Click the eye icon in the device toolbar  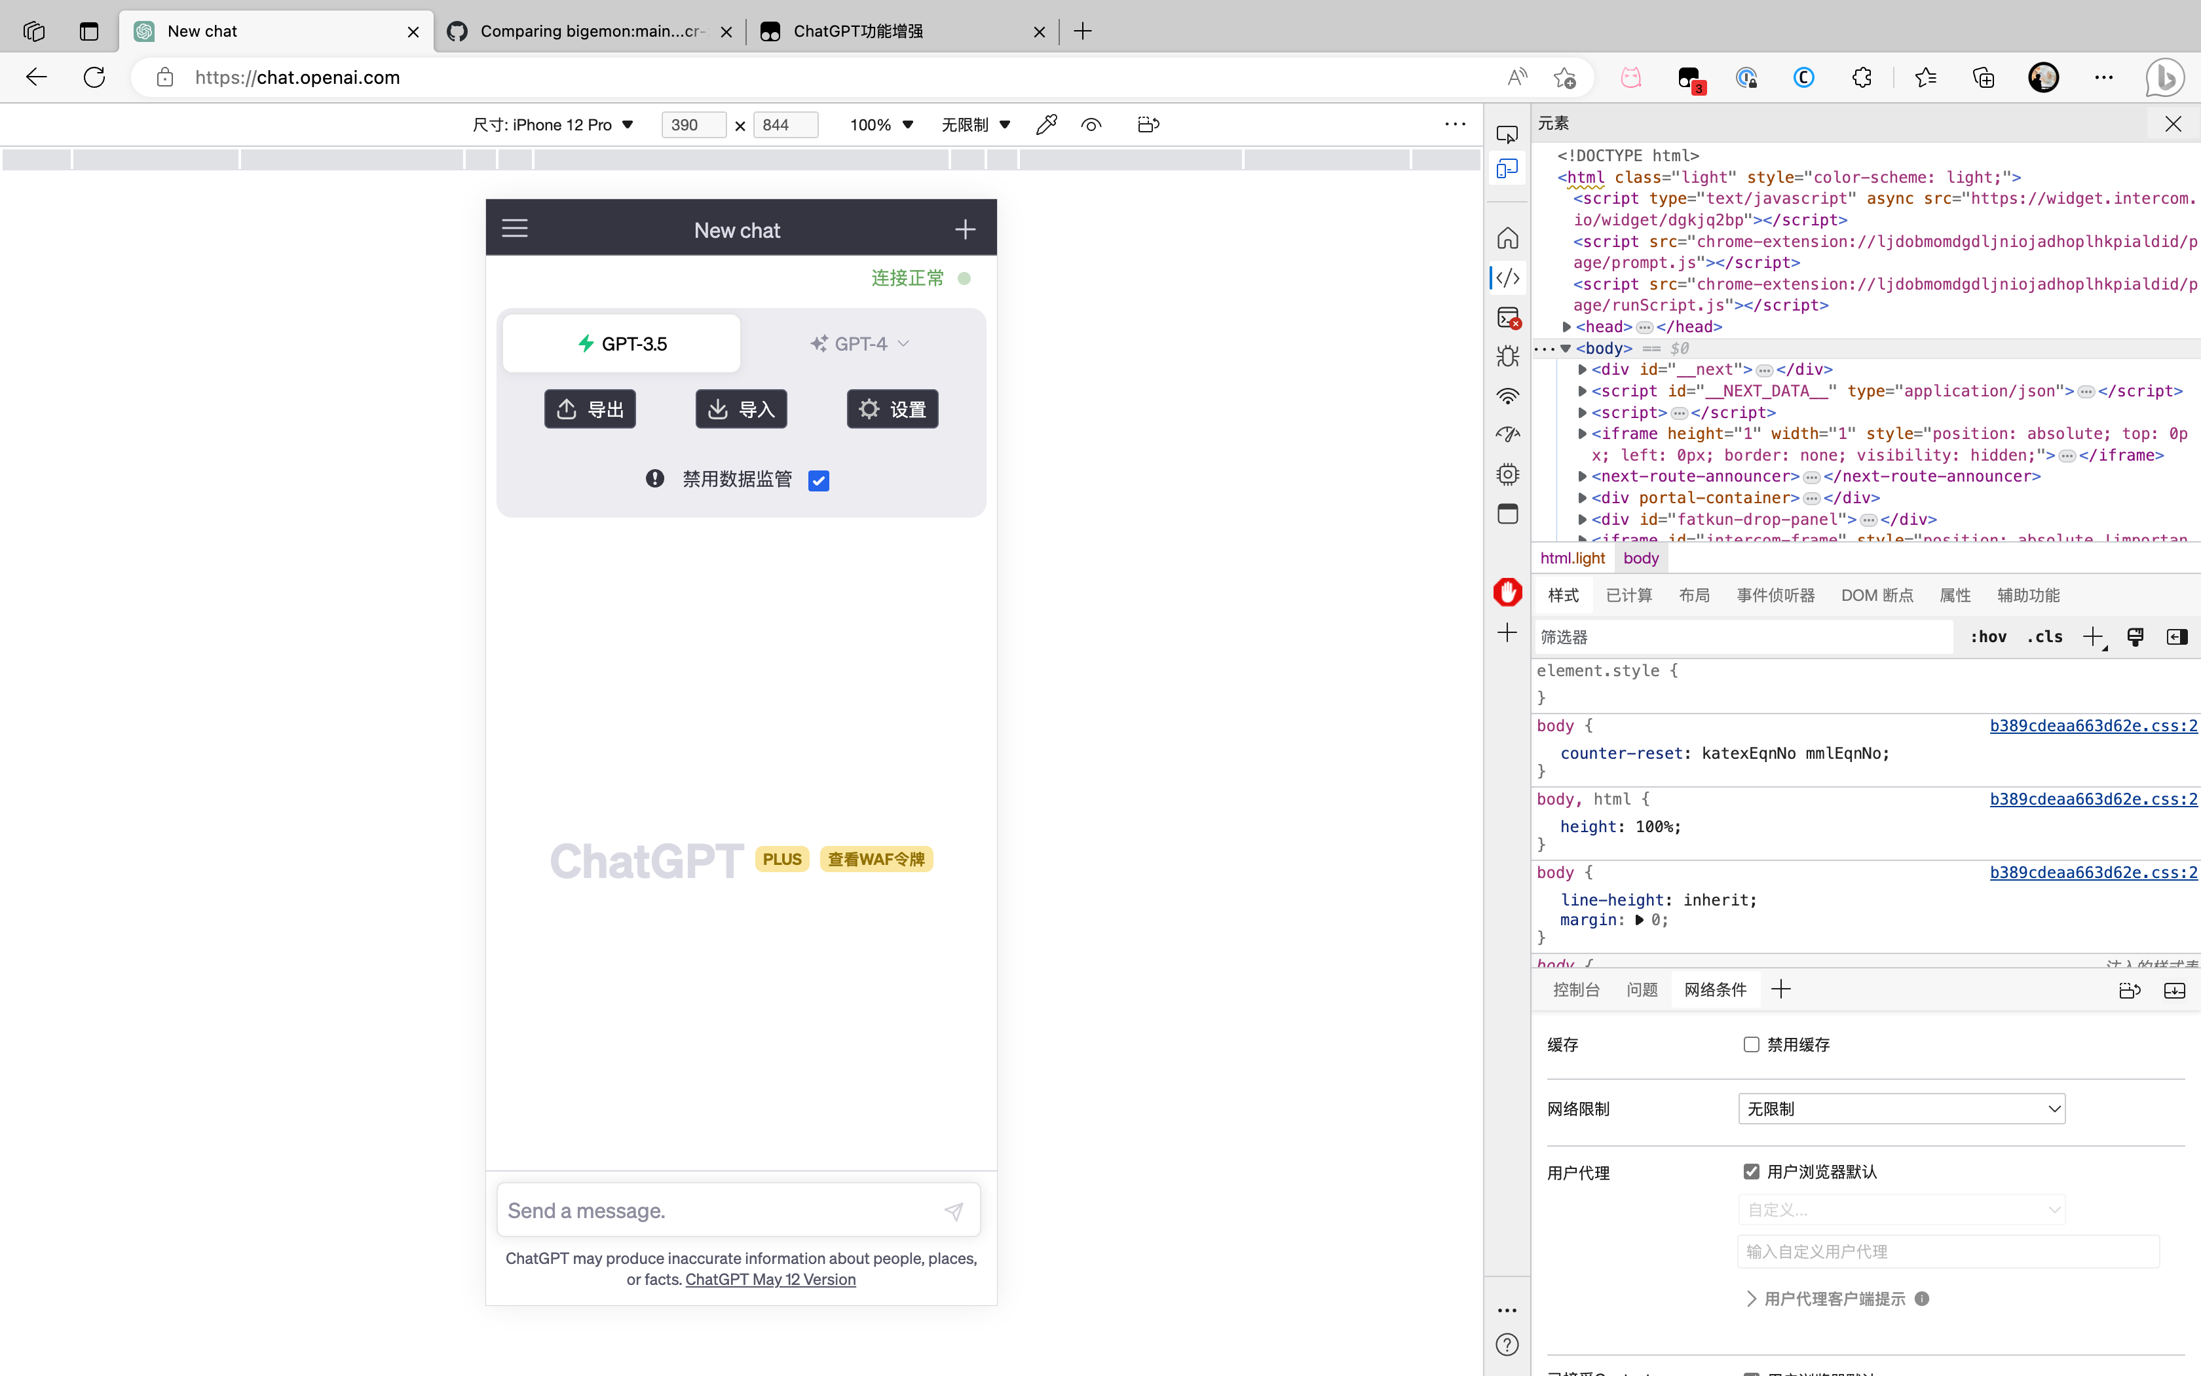(1091, 124)
